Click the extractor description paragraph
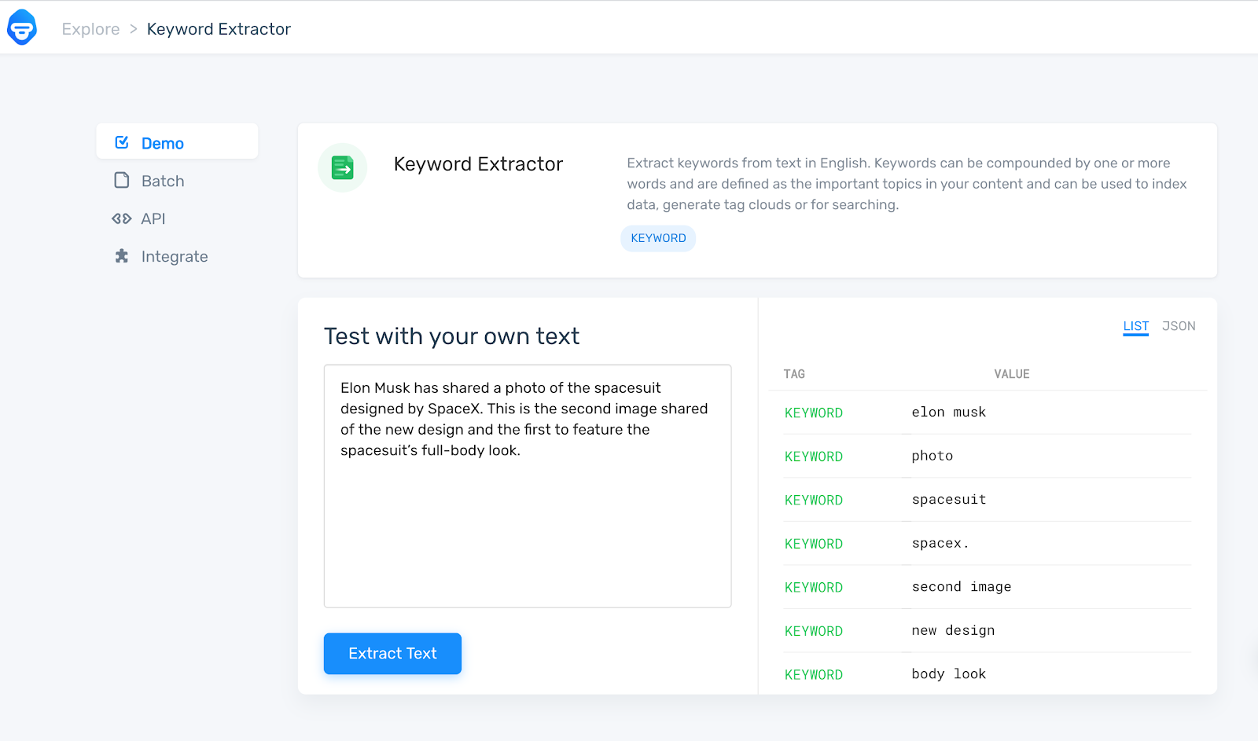 click(x=907, y=184)
